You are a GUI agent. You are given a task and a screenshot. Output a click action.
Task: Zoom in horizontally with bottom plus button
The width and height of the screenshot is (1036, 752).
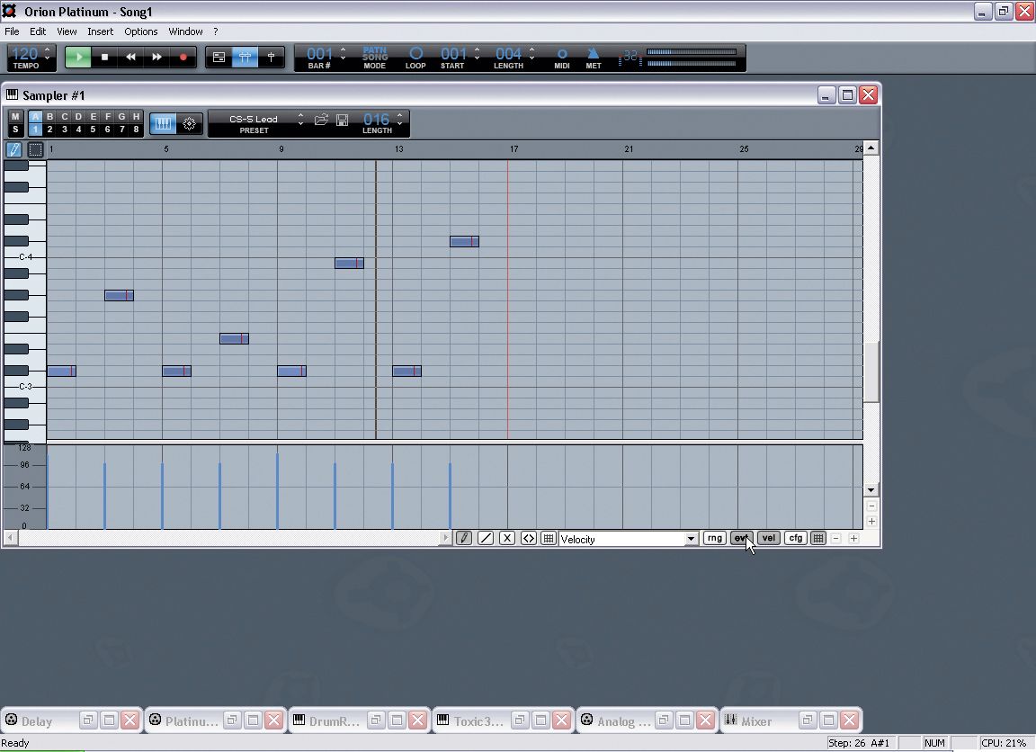tap(853, 539)
